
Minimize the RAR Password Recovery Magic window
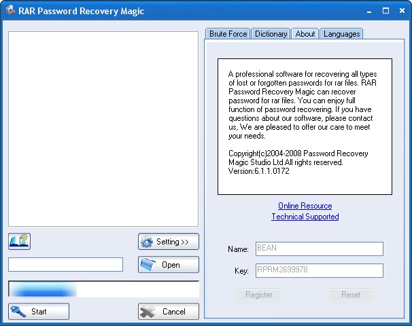tap(371, 11)
